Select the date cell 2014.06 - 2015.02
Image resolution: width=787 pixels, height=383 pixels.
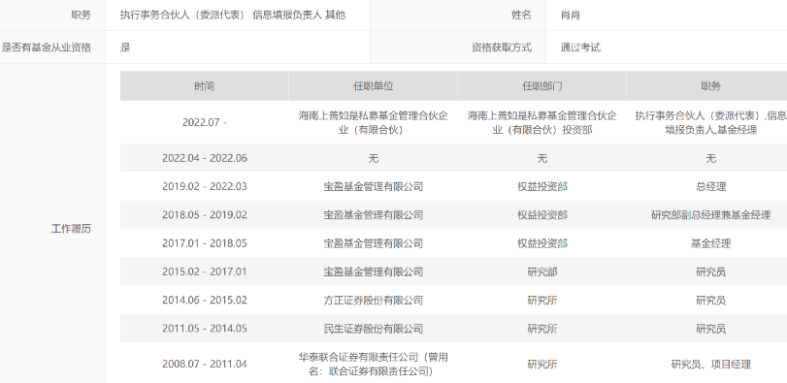pyautogui.click(x=205, y=301)
